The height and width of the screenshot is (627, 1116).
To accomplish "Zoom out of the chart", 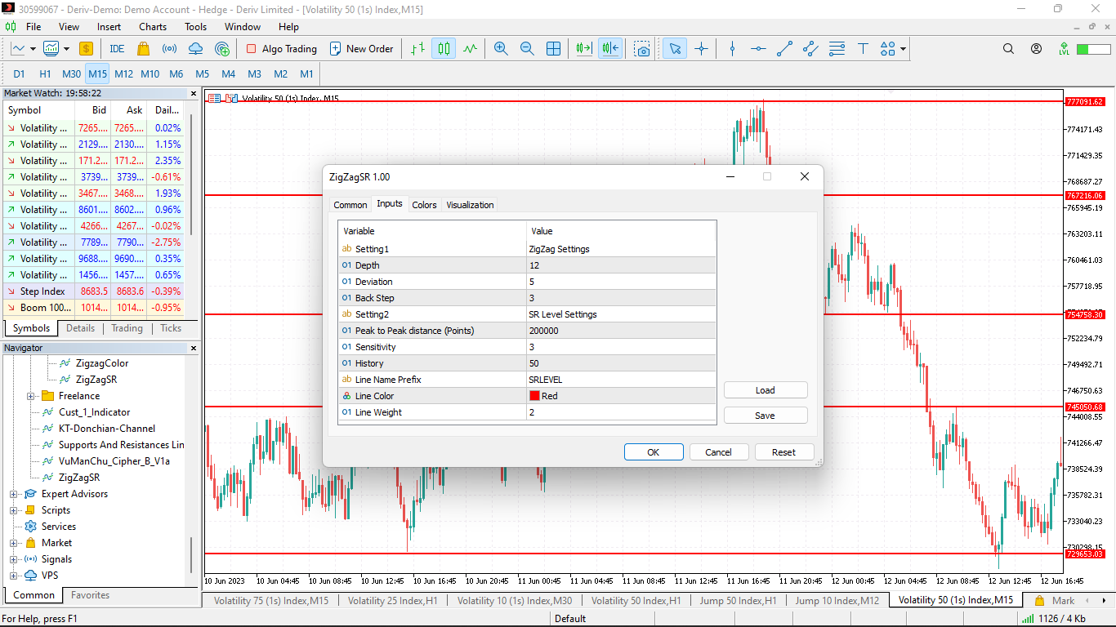I will click(527, 49).
